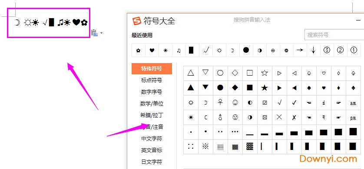Screen dimensions: 364x169
Task: Pick the recent circled number ③ symbol
Action: pyautogui.click(x=327, y=50)
